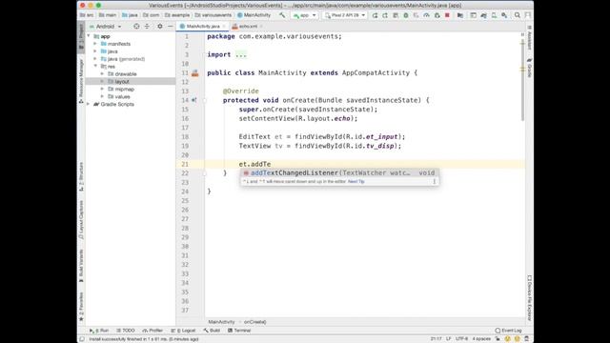Click the main breadcrumb in navigation bar
Viewport: 610px width, 343px height.
108,15
